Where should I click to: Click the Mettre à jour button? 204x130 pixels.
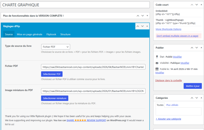193,86
